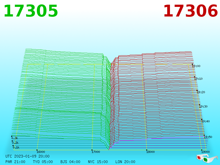Image resolution: width=220 pixels, height=165 pixels.
Task: Click the 3D anaglyph glasses icon
Action: pos(207,159)
